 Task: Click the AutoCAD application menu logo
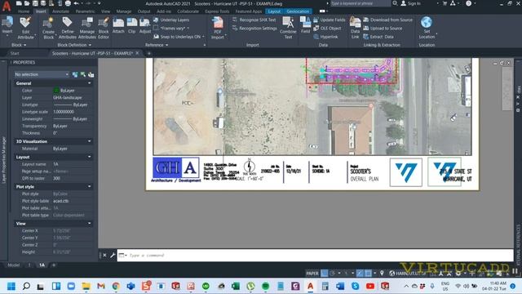[x=7, y=6]
